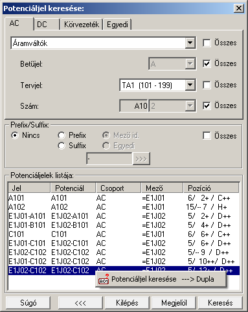Click the Súgó help button

(x=28, y=303)
